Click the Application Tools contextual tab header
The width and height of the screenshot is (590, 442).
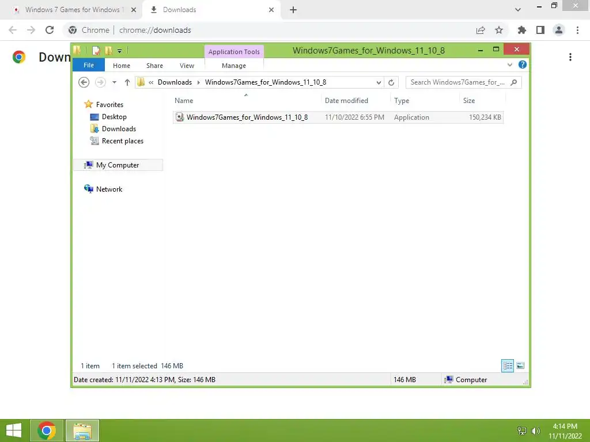click(234, 51)
